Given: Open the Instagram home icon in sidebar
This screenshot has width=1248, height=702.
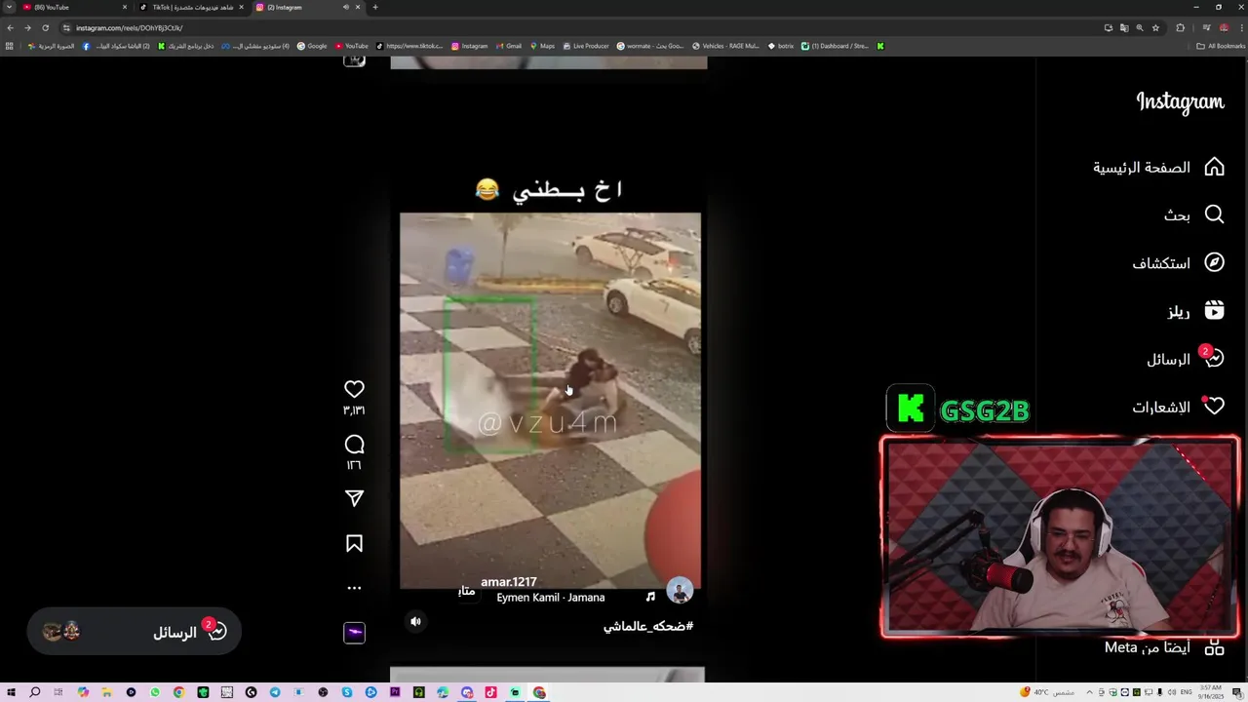Looking at the screenshot, I should coord(1214,167).
